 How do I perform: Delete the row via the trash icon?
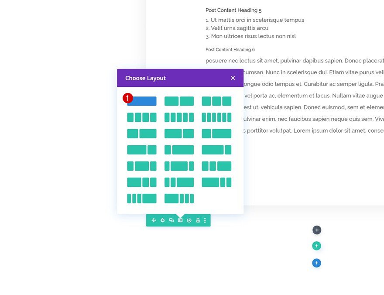tap(197, 220)
